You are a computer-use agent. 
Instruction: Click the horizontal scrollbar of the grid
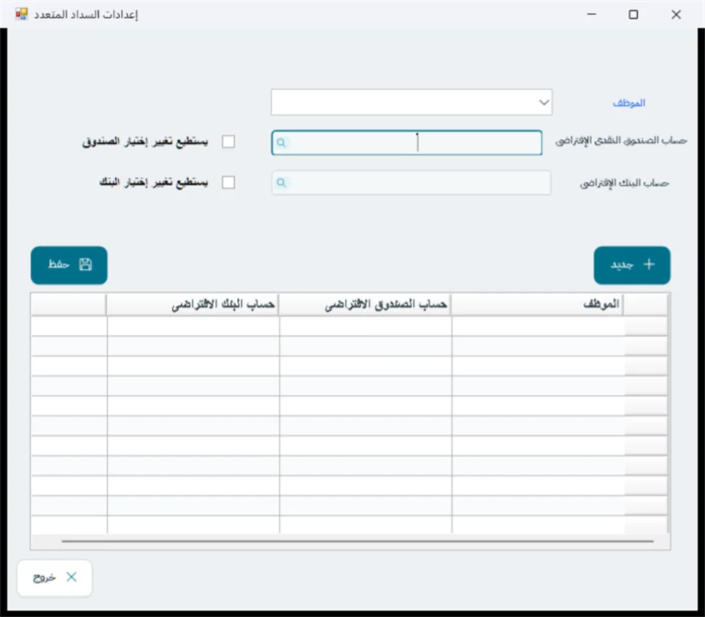tap(358, 541)
